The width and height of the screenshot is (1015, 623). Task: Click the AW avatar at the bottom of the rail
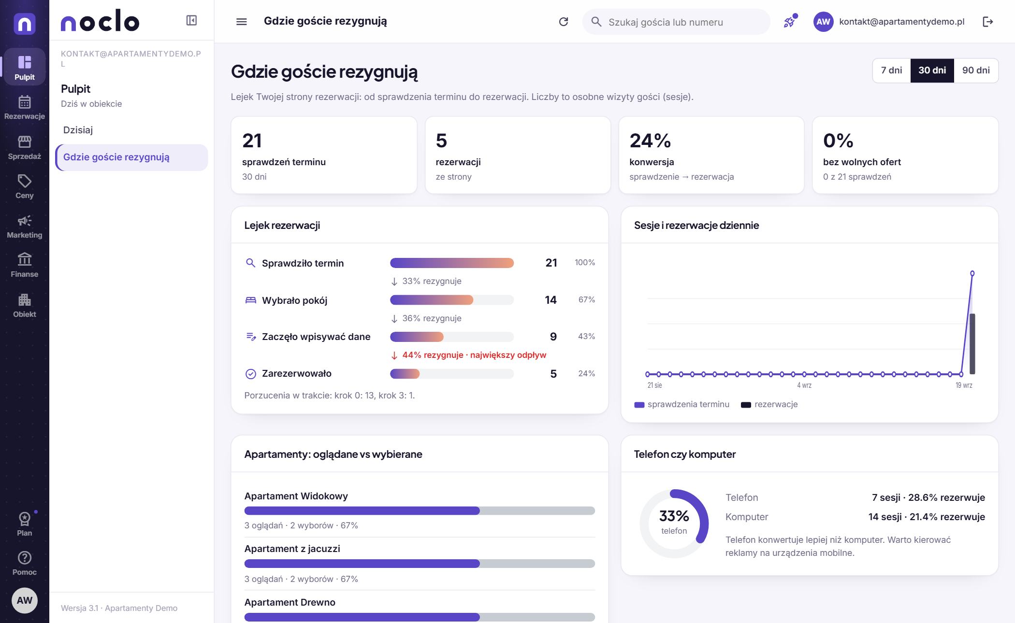(x=24, y=600)
